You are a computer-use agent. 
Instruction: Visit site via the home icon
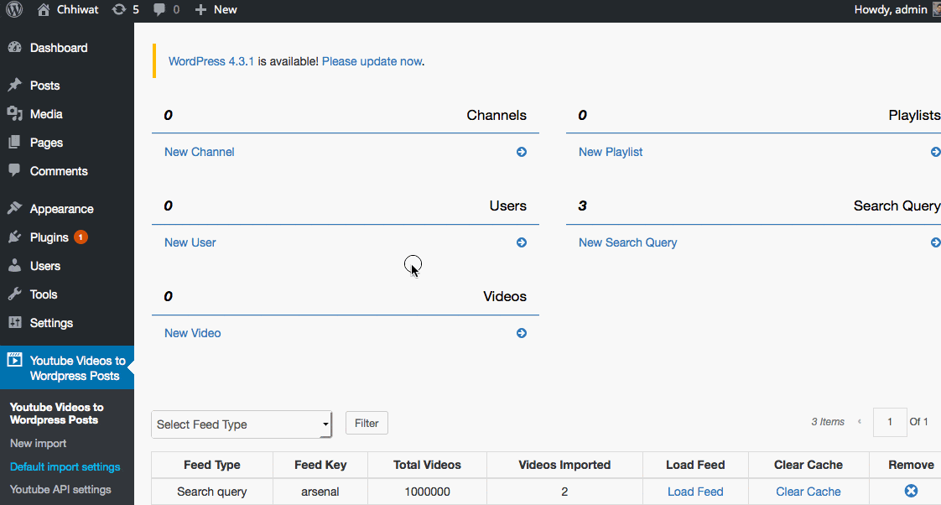pos(44,9)
